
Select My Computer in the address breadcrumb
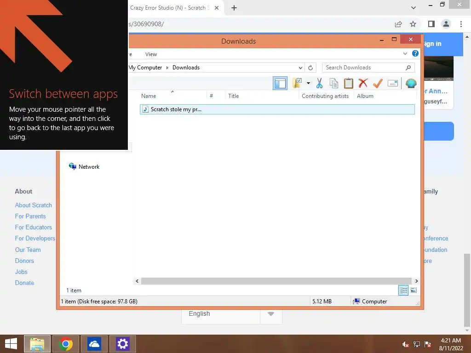click(x=145, y=68)
